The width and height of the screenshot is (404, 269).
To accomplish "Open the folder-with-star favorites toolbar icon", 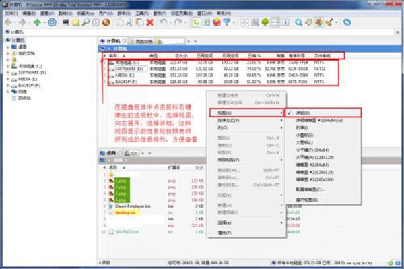I will [75, 22].
